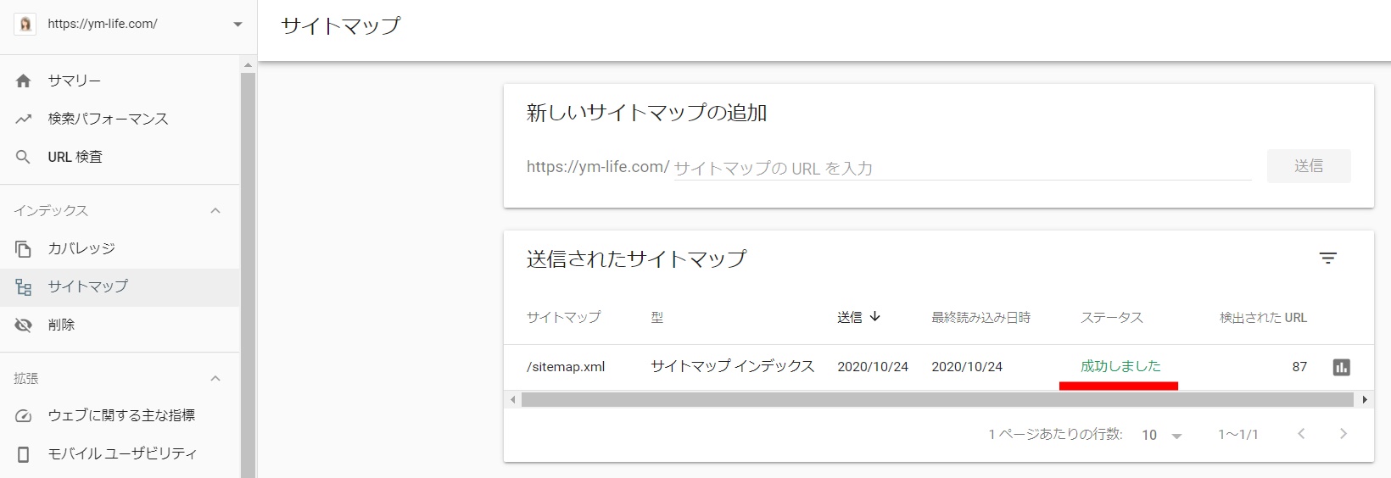Open the bar chart icon for /sitemap.xml
The height and width of the screenshot is (478, 1391).
click(x=1342, y=367)
